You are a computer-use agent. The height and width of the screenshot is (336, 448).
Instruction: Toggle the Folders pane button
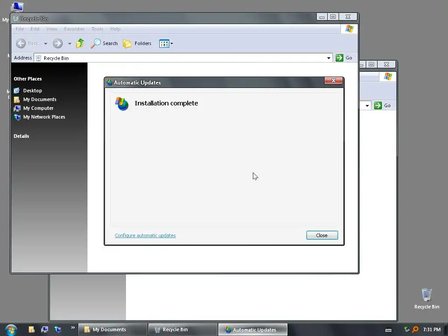[x=137, y=43]
